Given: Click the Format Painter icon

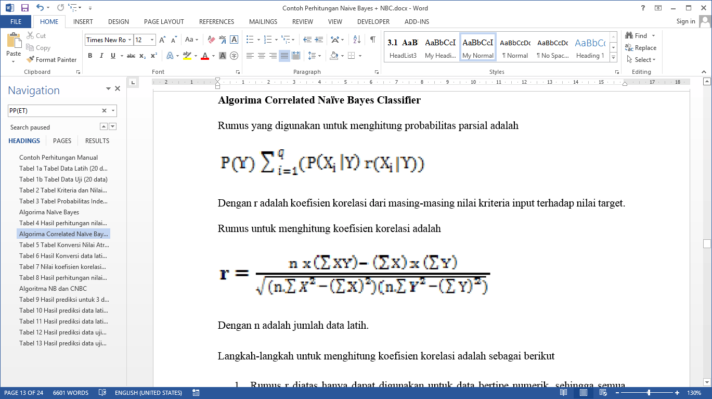Looking at the screenshot, I should coord(31,60).
